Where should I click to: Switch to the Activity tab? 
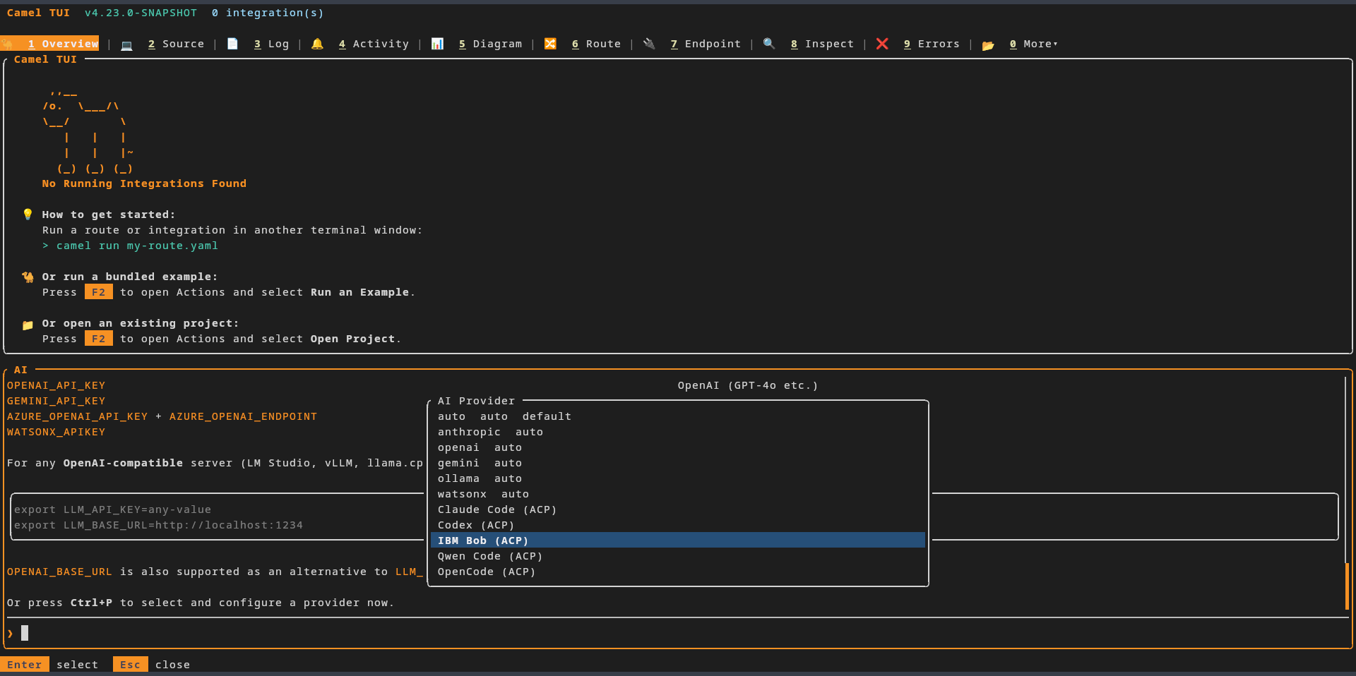374,44
